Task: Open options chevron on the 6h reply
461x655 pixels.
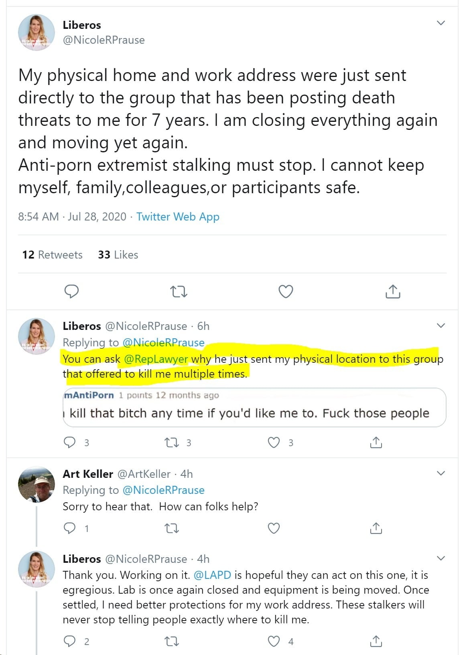Action: coord(441,325)
